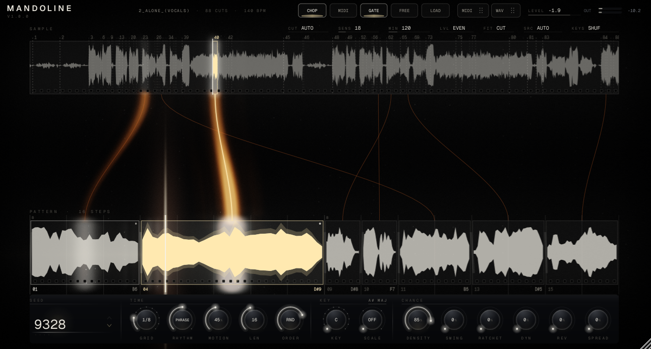Toggle the MIDI mode button beside CHOP

point(343,11)
